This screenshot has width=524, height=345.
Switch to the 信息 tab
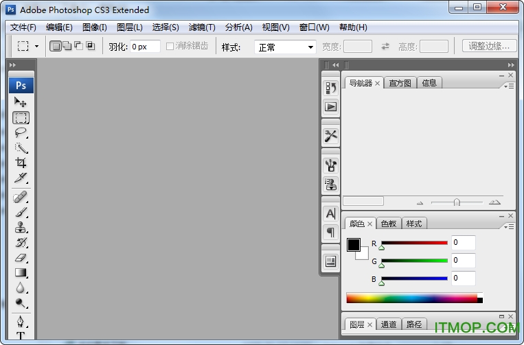tap(429, 83)
